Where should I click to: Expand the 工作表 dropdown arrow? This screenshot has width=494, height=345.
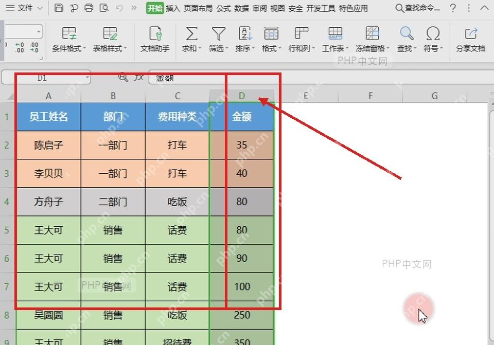click(347, 48)
